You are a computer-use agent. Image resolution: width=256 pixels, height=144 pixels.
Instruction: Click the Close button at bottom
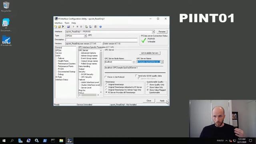click(x=149, y=101)
